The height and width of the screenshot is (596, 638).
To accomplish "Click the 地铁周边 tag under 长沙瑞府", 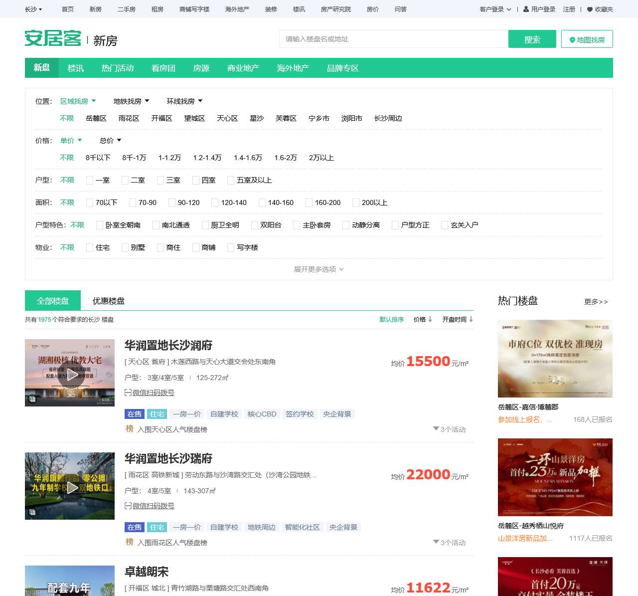I will tap(262, 527).
